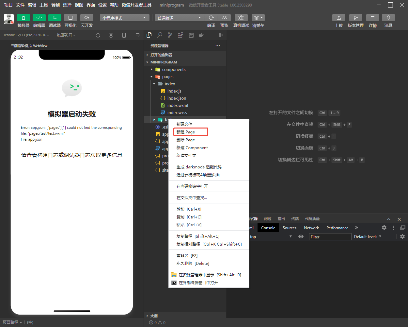The image size is (408, 327).
Task: Open 版本管理 version control
Action: click(356, 18)
